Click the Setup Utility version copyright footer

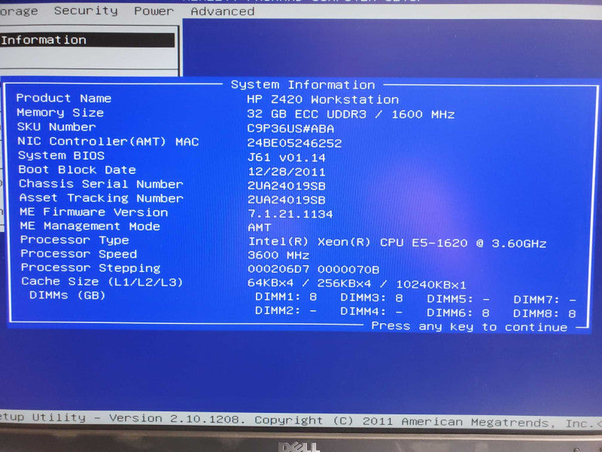pyautogui.click(x=301, y=420)
